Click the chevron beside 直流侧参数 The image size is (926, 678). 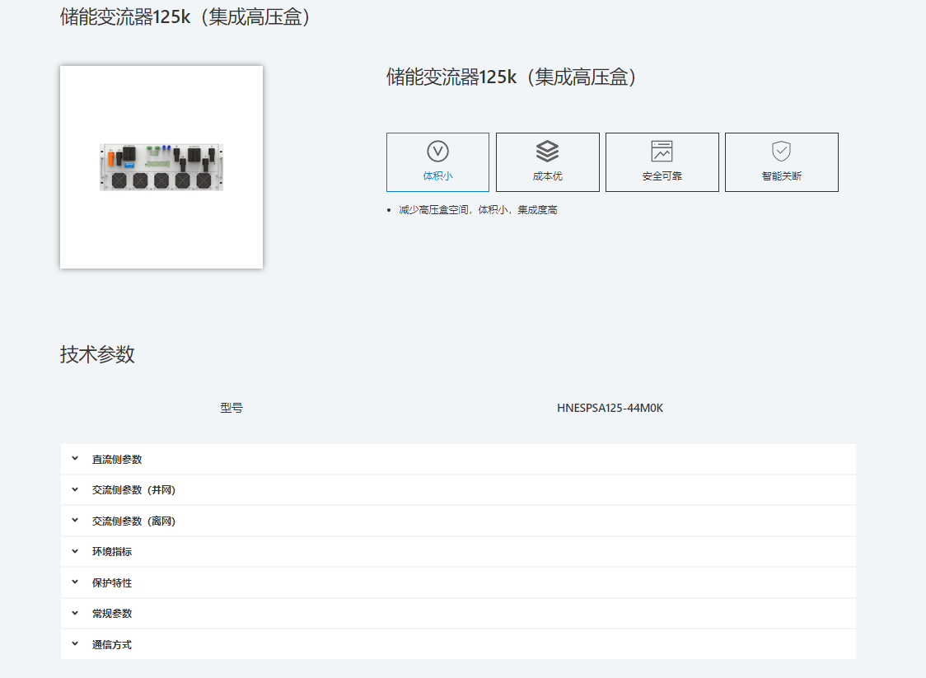pyautogui.click(x=74, y=459)
